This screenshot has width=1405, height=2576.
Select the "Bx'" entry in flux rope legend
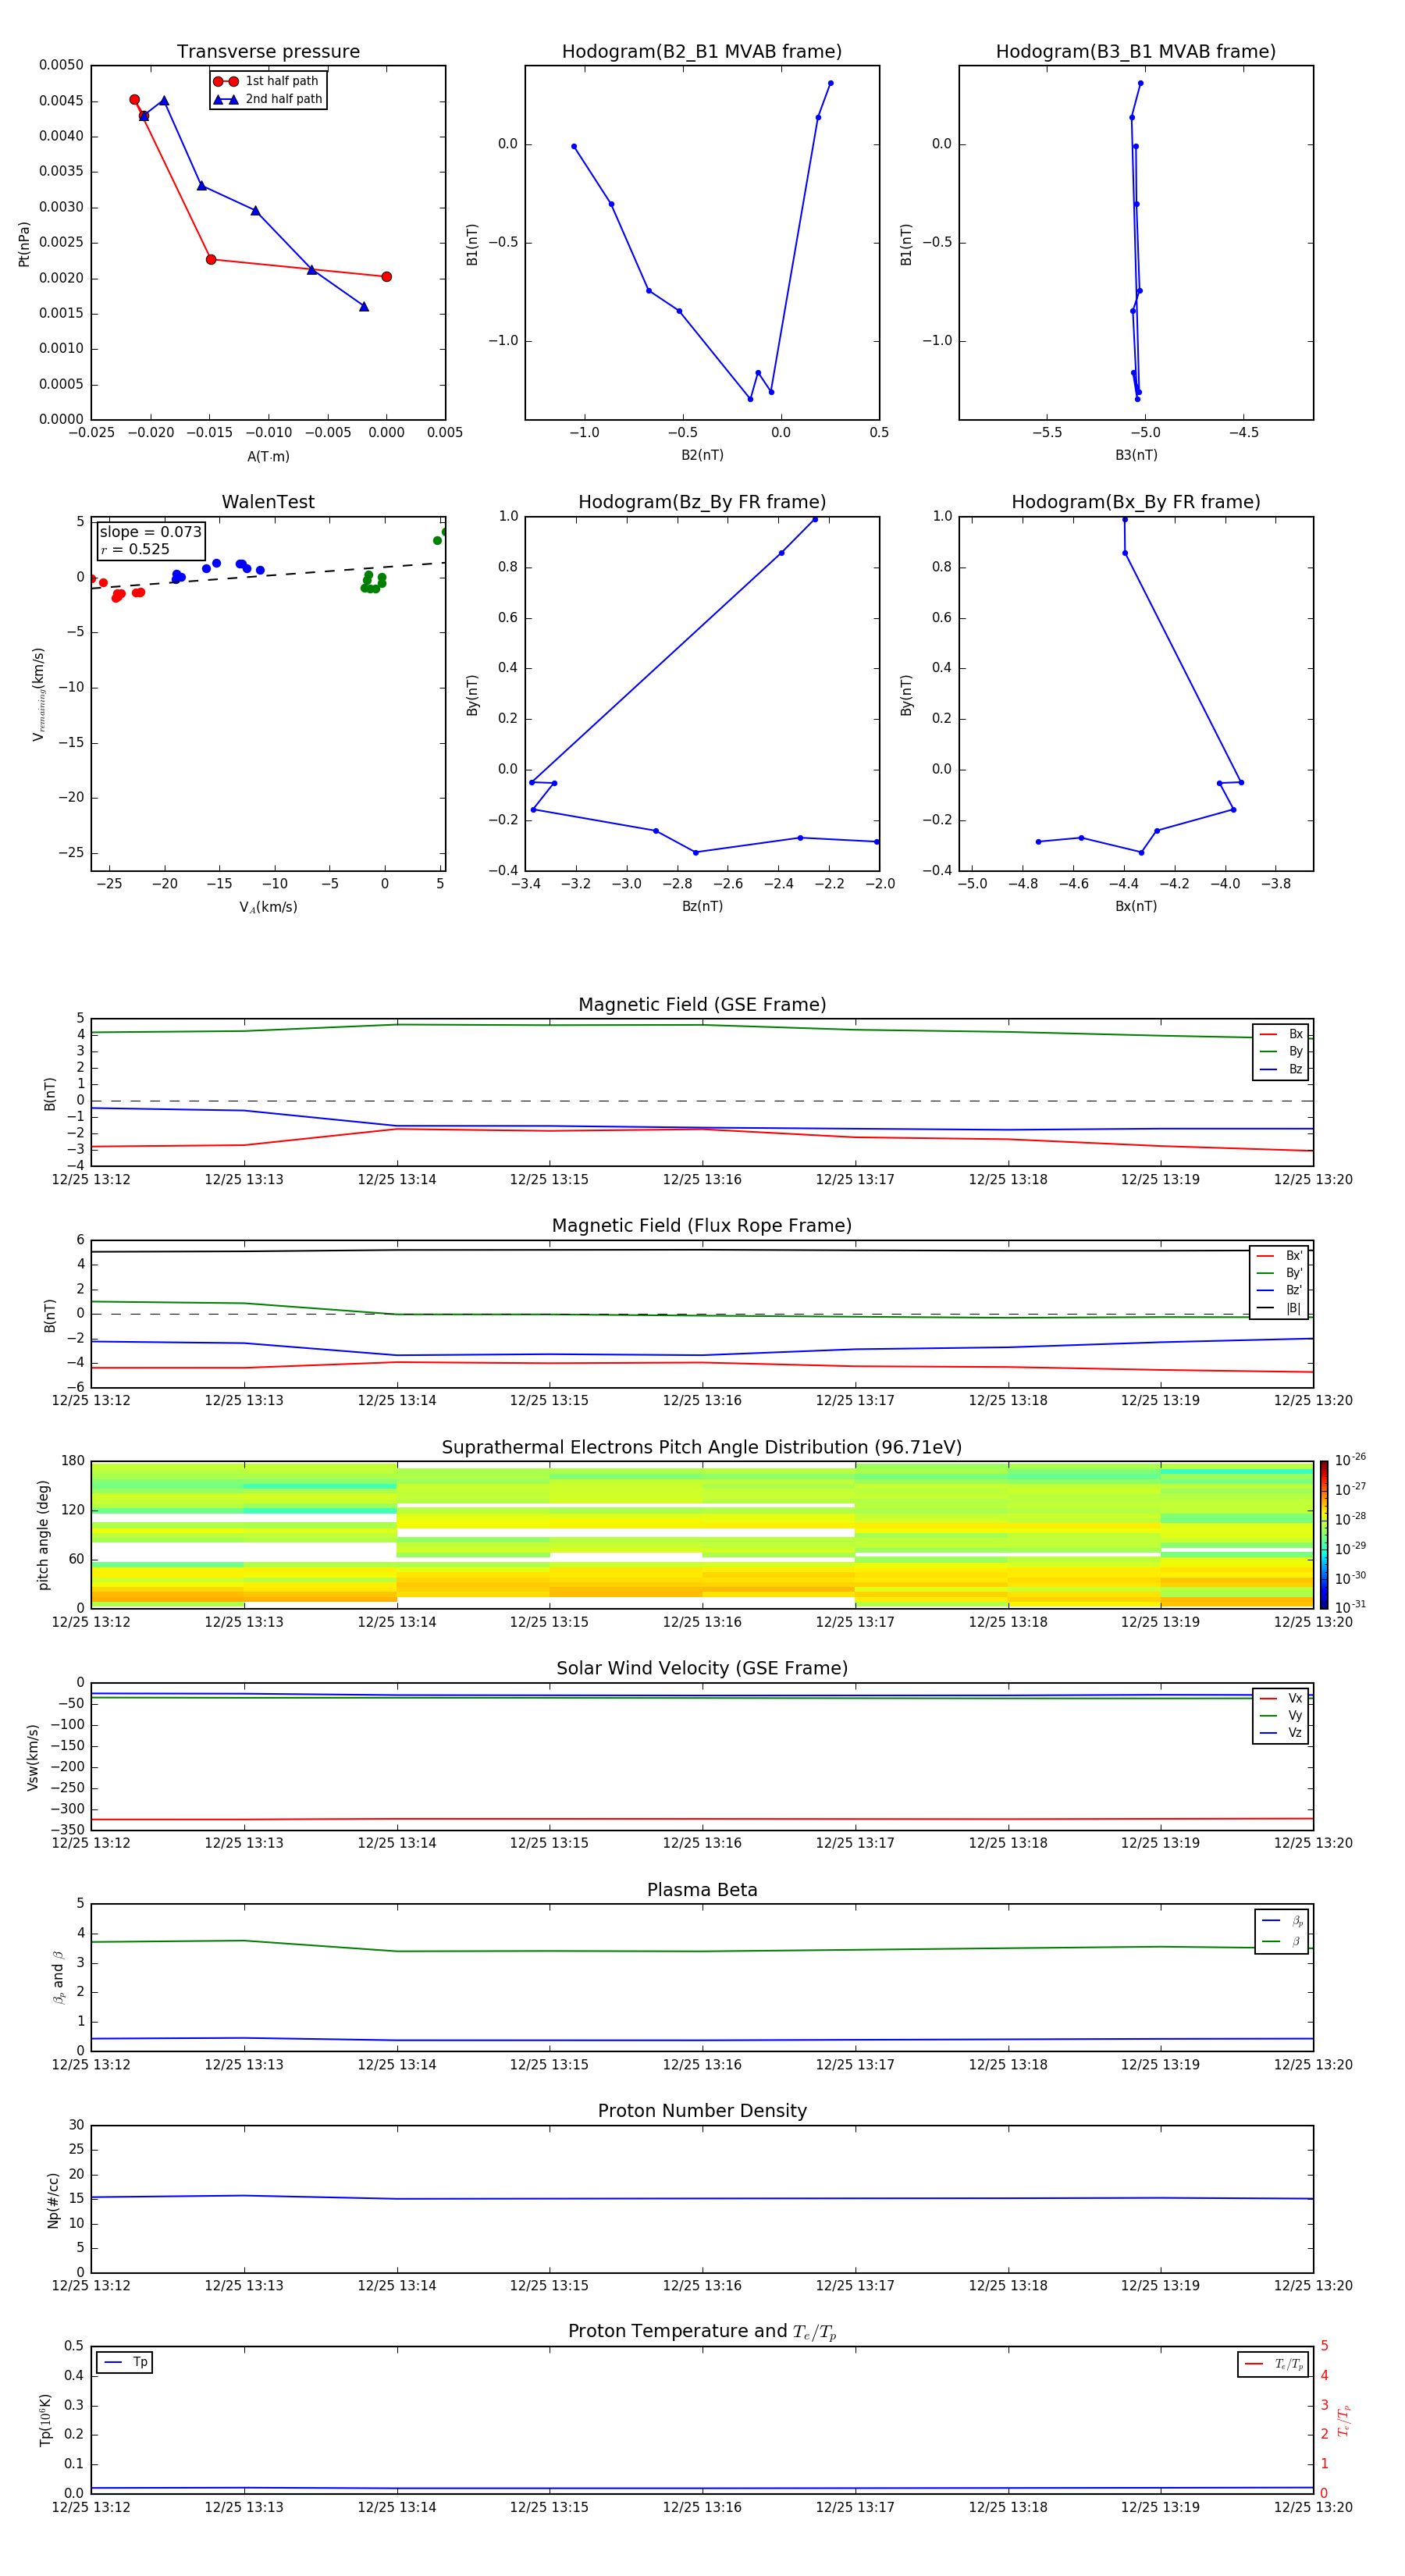tap(1280, 1256)
